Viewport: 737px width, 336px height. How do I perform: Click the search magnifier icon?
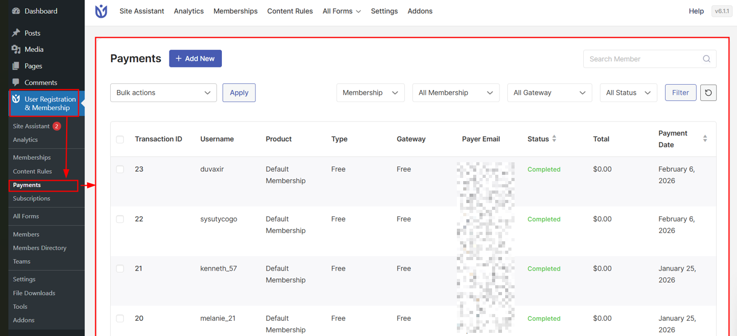(x=706, y=59)
